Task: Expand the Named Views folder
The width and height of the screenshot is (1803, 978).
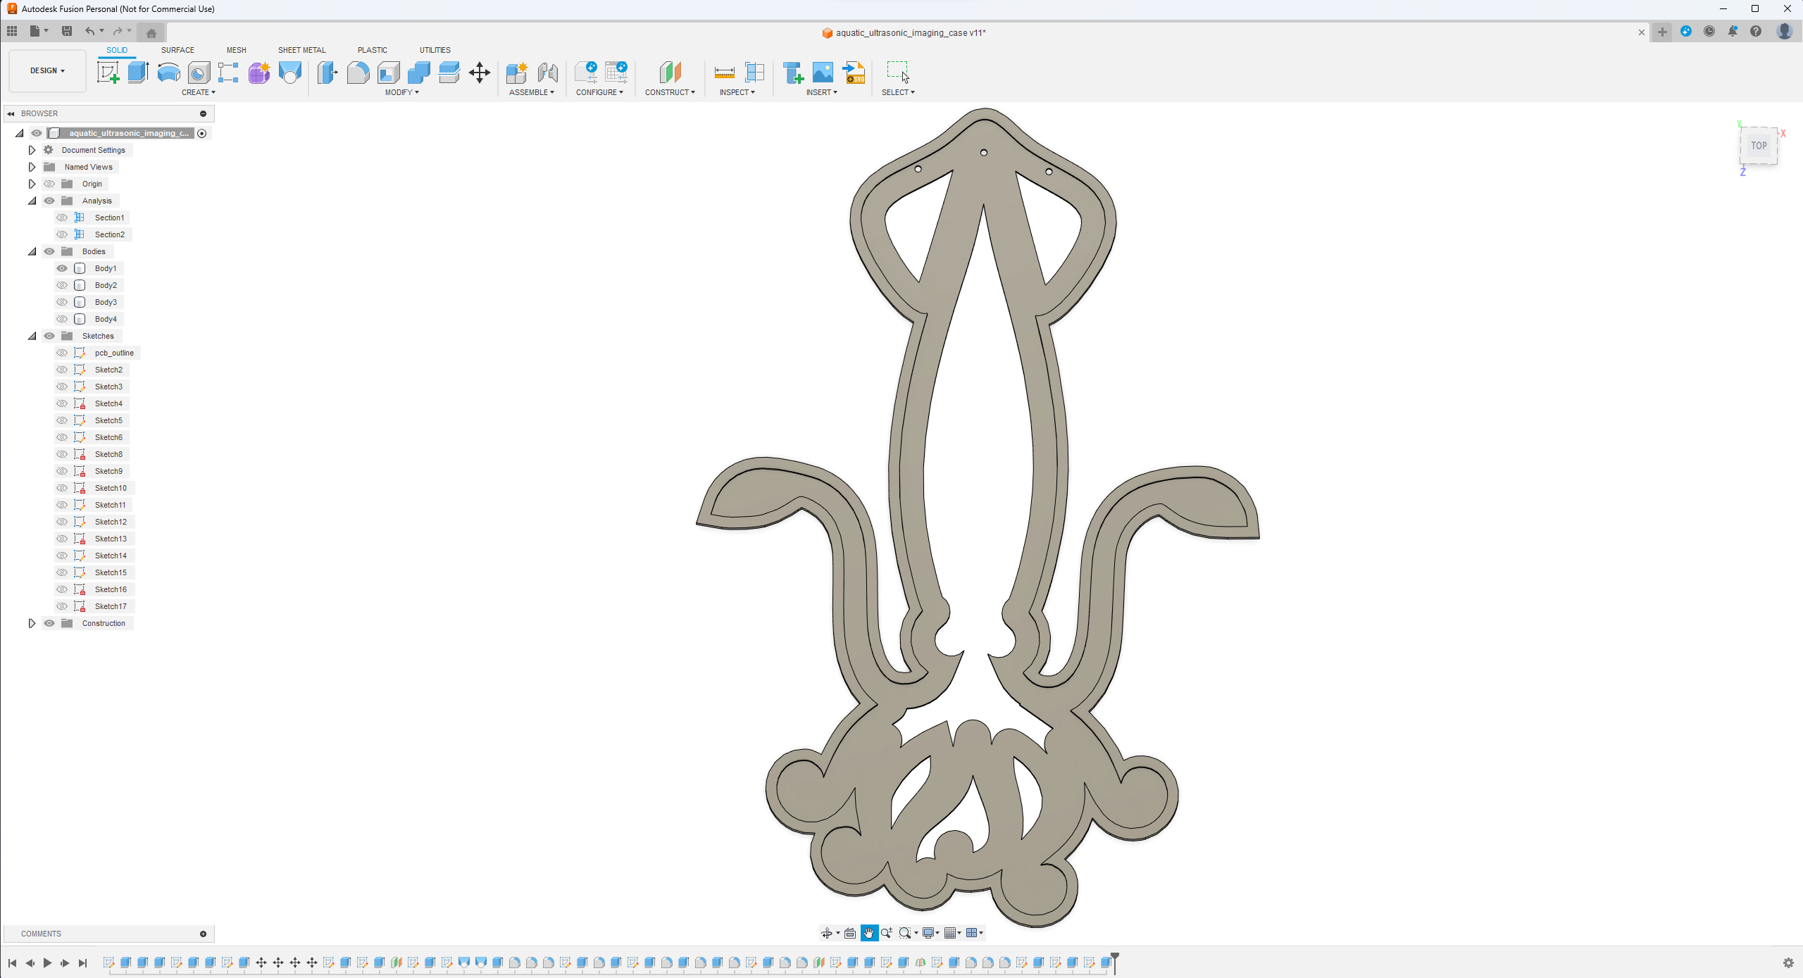Action: tap(31, 166)
